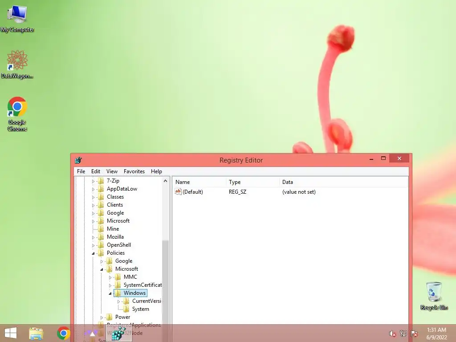Viewport: 456px width, 342px height.
Task: Expand the top-level Google key
Action: click(93, 213)
